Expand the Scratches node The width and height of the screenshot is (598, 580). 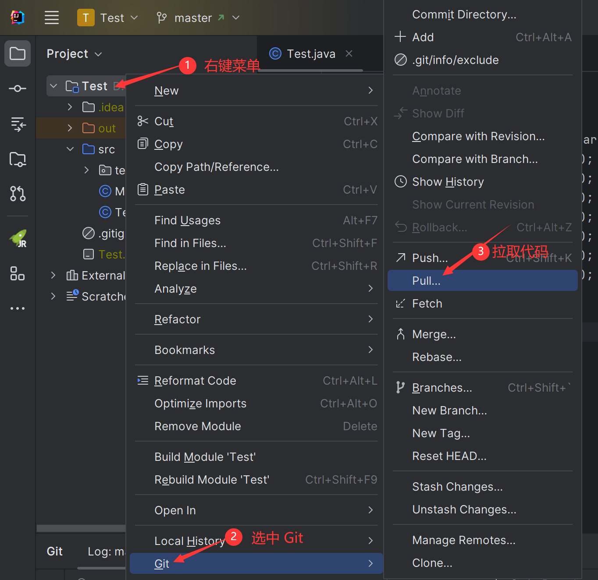[x=53, y=296]
